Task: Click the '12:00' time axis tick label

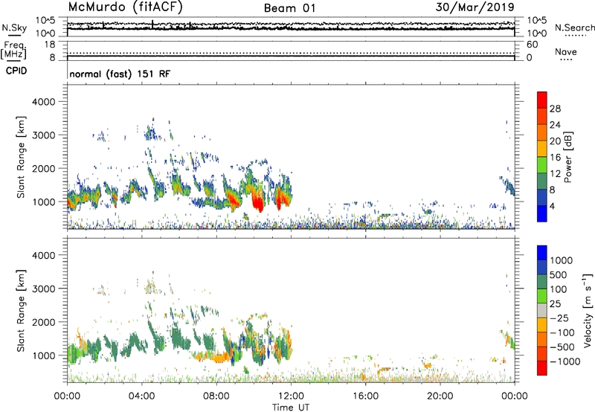Action: (x=291, y=396)
